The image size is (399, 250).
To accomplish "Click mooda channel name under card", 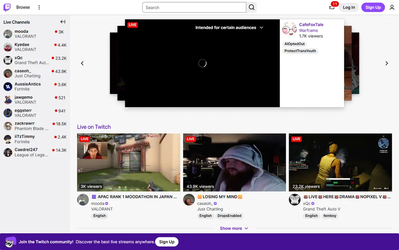I will tap(98, 203).
